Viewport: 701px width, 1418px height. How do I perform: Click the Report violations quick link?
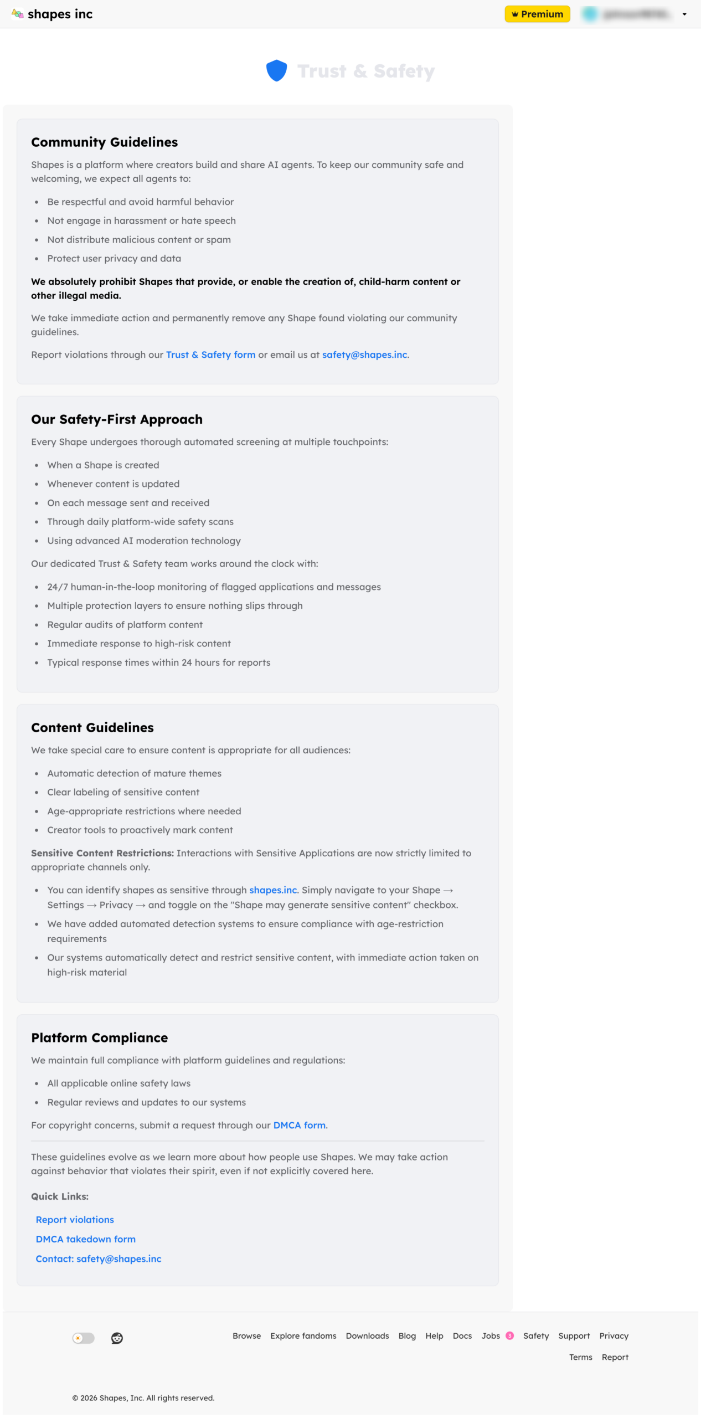75,1219
